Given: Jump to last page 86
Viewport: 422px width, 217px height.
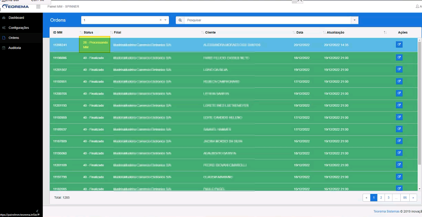Looking at the screenshot, I should point(405,198).
